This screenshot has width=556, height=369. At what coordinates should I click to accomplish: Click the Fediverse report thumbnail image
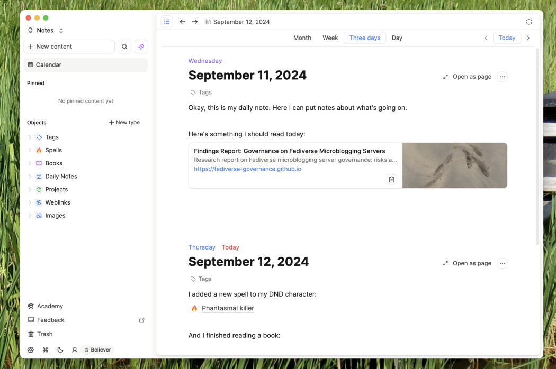454,165
